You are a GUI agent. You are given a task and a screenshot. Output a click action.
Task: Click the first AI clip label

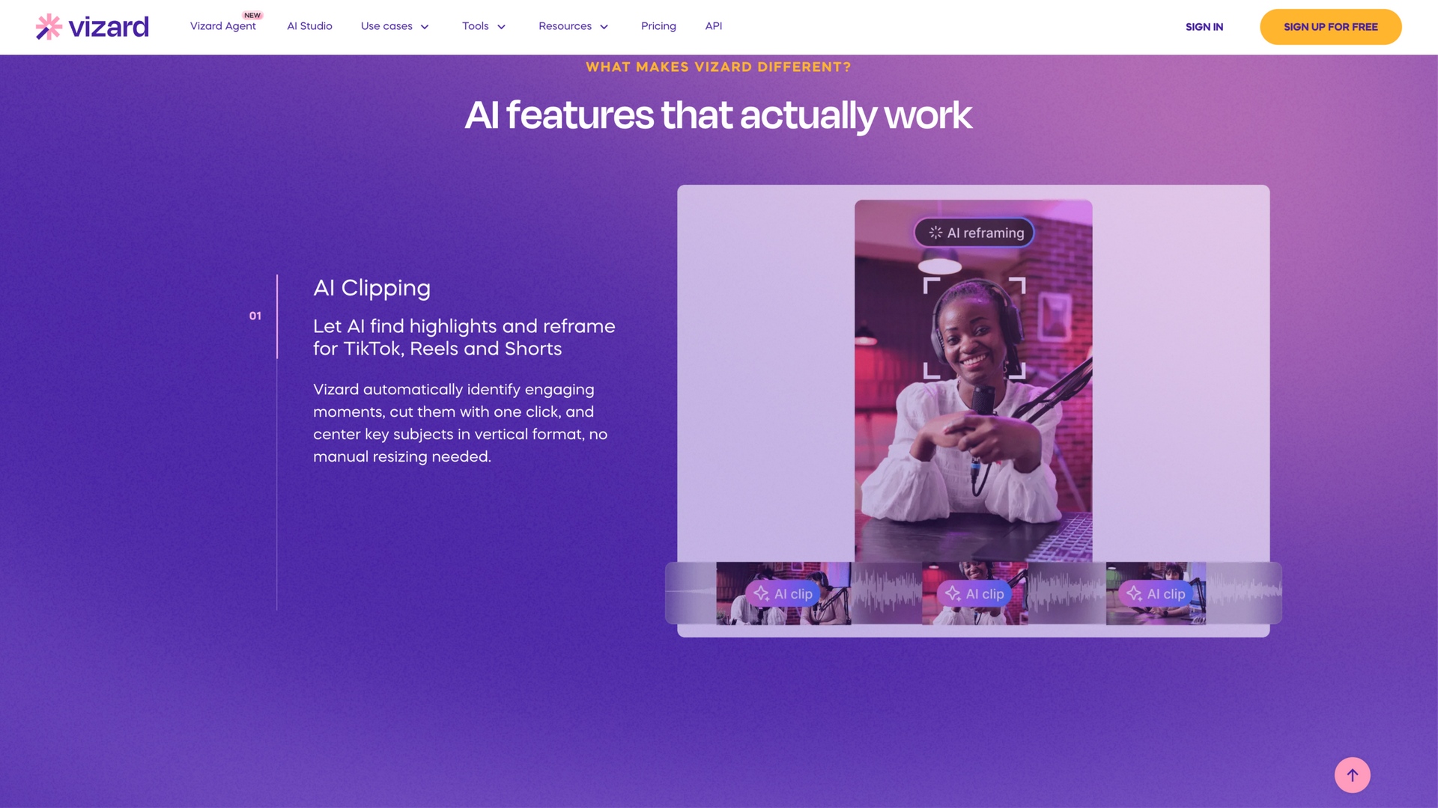(x=783, y=594)
